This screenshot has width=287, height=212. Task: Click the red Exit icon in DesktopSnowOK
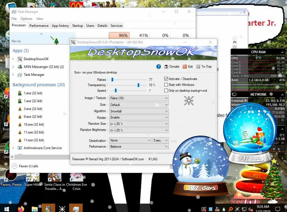[184, 67]
